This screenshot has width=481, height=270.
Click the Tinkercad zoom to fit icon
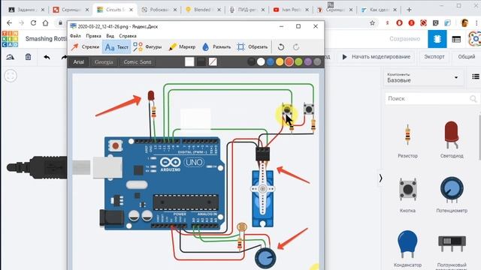(x=11, y=76)
